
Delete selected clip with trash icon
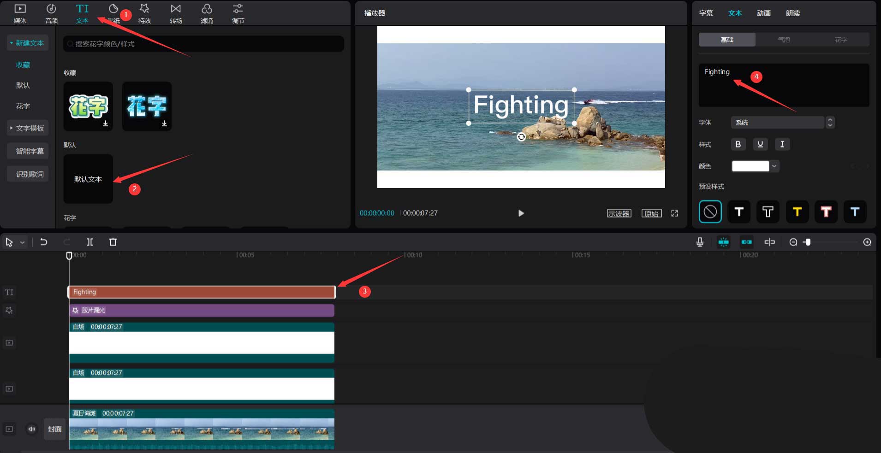pyautogui.click(x=113, y=242)
